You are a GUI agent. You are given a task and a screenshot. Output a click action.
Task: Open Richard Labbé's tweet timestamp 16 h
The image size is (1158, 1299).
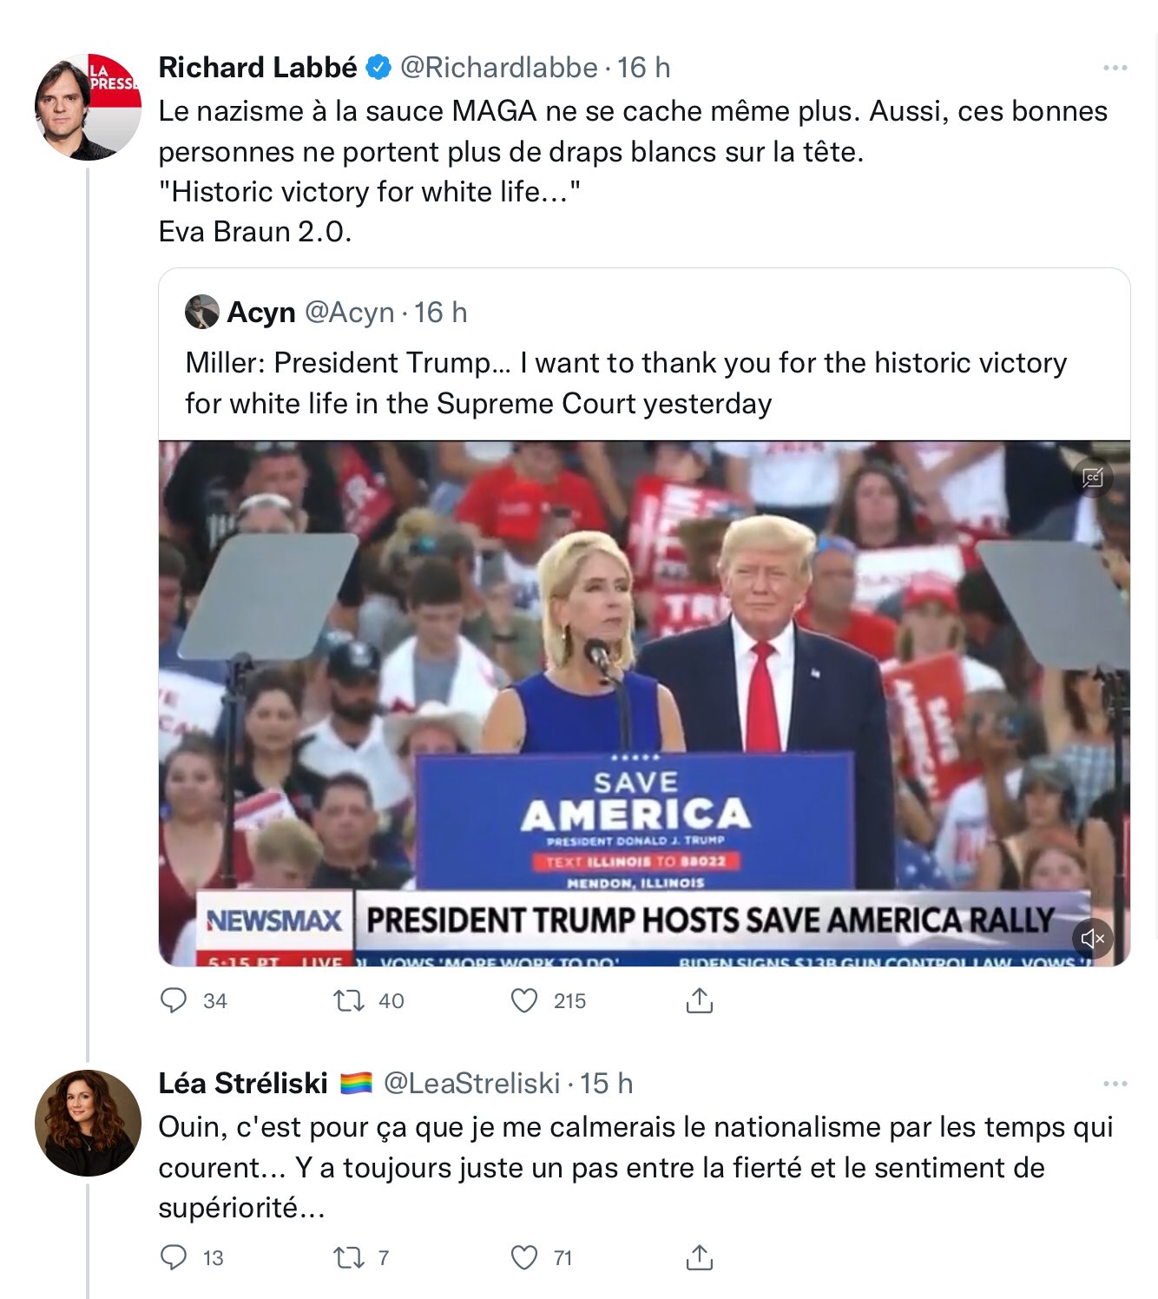[644, 68]
